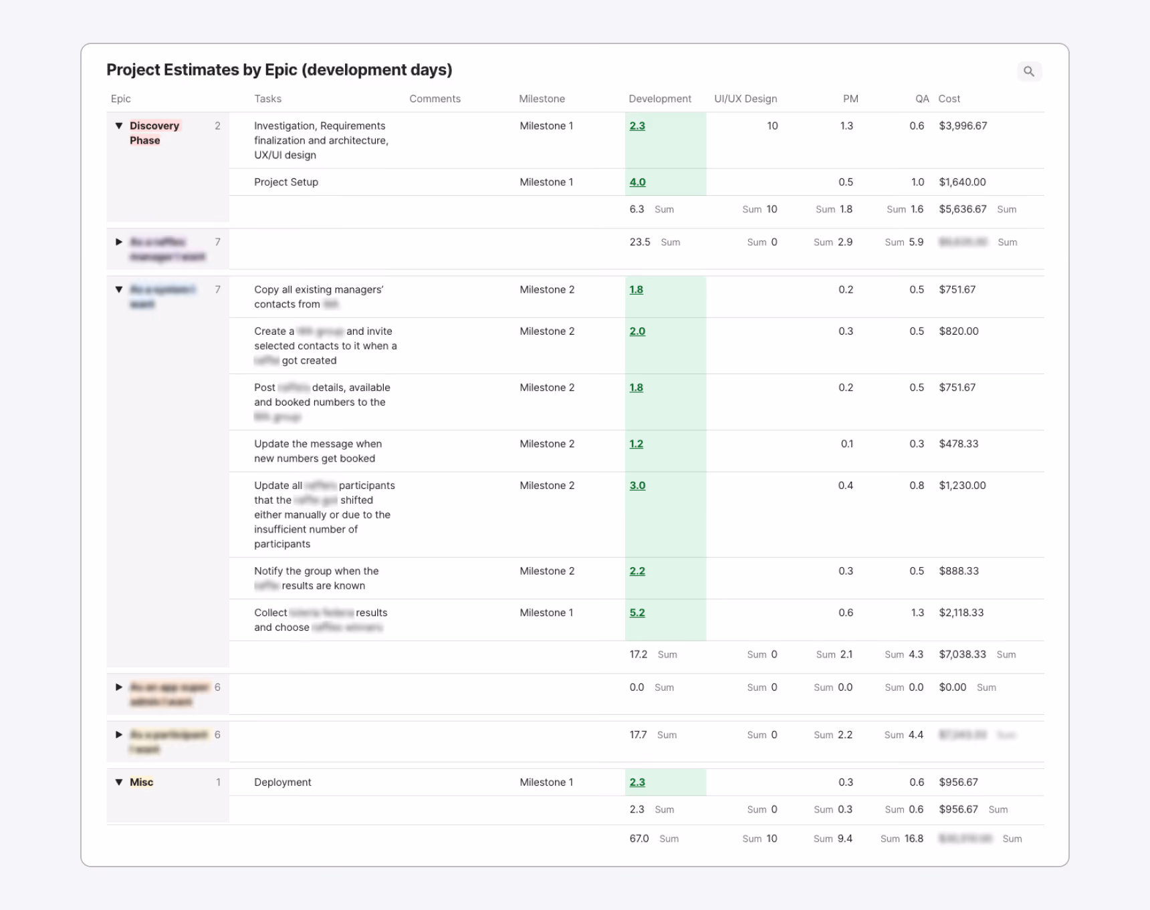The image size is (1150, 910).
Task: Expand the collapsed epic with 17.7 development sum
Action: click(x=119, y=734)
